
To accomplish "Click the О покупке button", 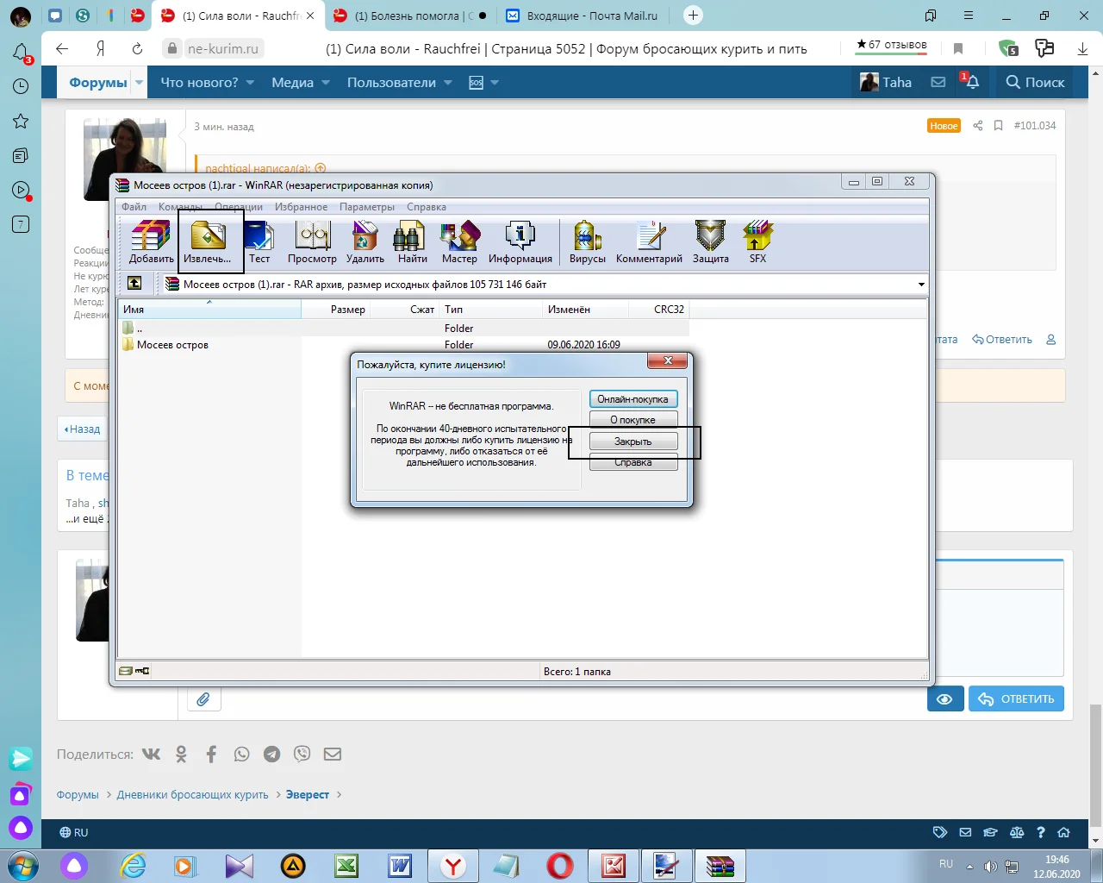I will click(x=633, y=420).
